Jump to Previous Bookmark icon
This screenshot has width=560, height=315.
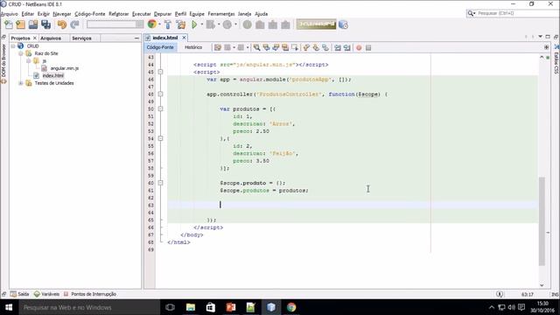pyautogui.click(x=306, y=47)
